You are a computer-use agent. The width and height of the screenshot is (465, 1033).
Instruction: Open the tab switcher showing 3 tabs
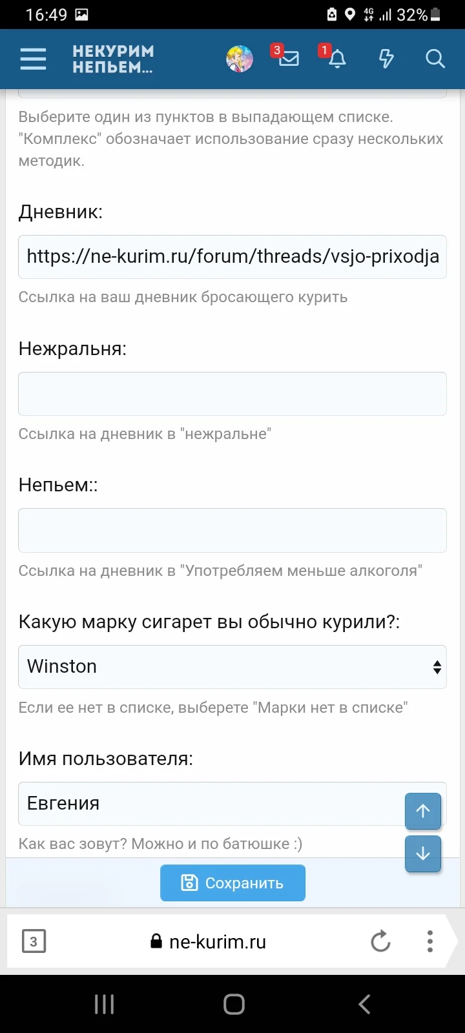(x=34, y=941)
